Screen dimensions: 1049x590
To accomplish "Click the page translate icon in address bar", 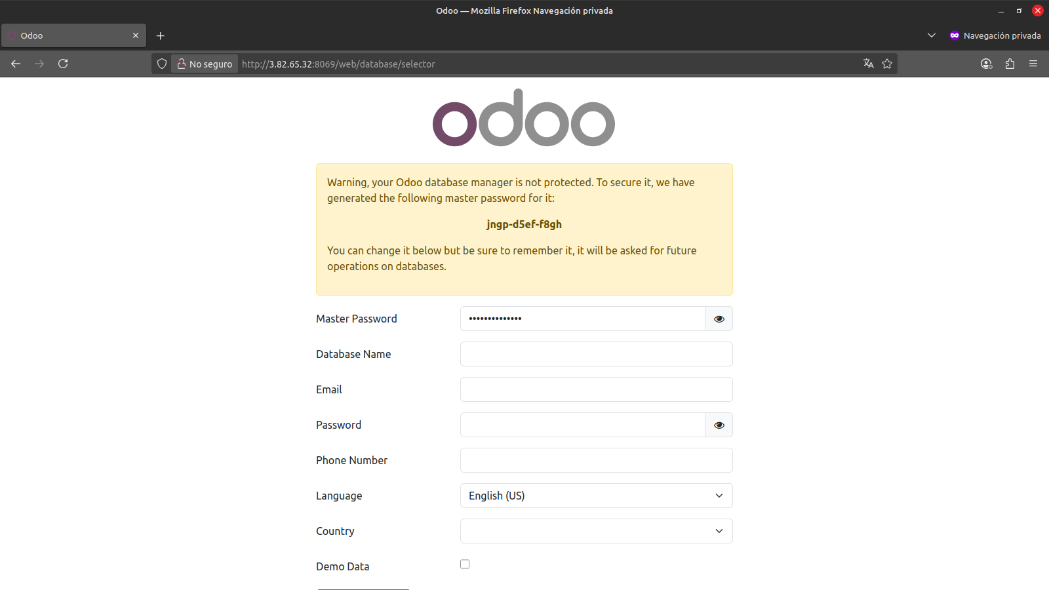I will point(869,64).
